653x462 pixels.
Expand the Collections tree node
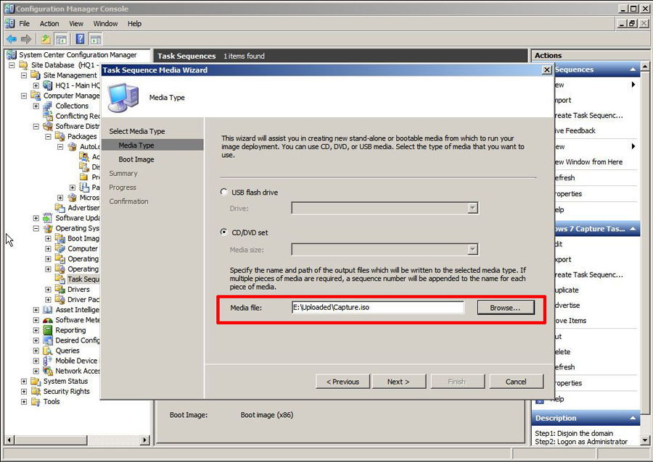coord(36,106)
